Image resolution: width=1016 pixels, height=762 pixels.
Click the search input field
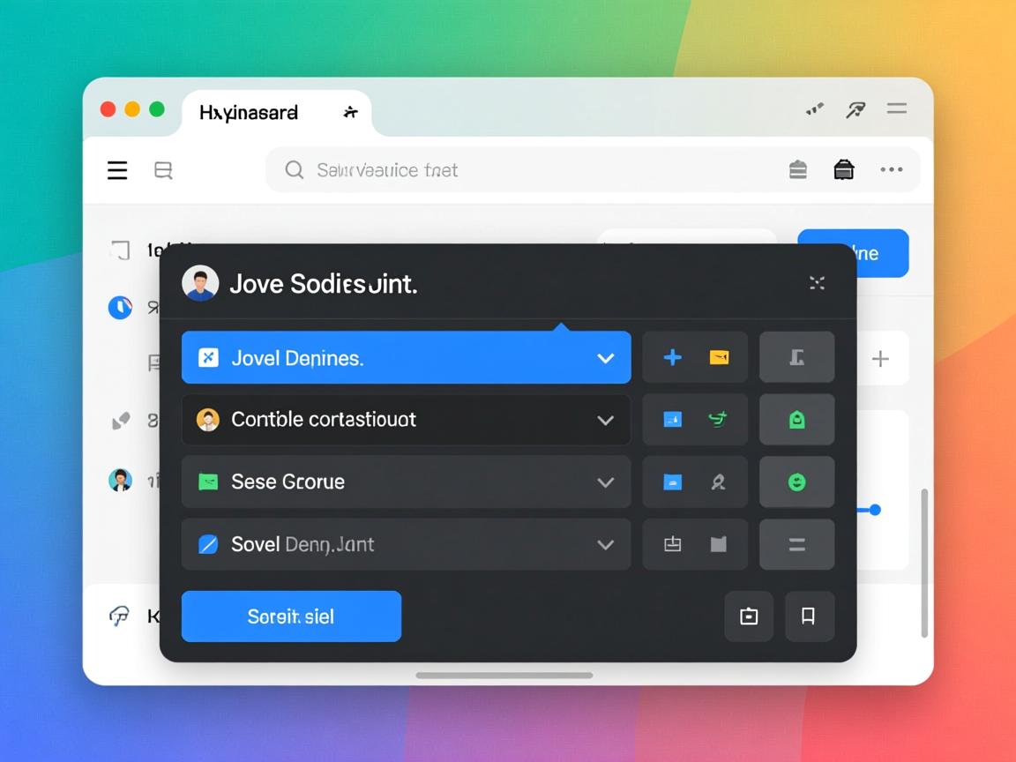[x=529, y=170]
